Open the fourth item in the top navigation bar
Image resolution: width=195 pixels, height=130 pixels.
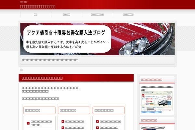pyautogui.click(x=128, y=15)
